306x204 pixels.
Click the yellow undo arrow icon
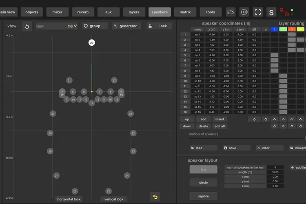point(155,197)
